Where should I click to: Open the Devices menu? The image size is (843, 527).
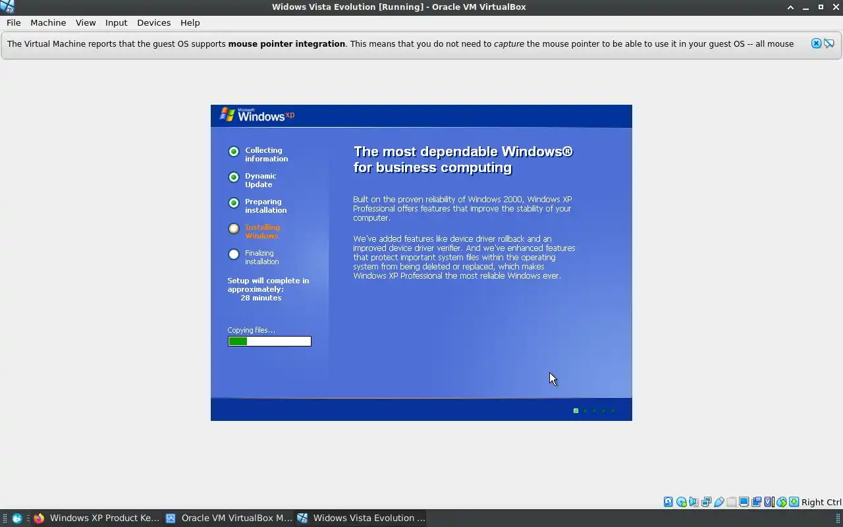[x=153, y=22]
